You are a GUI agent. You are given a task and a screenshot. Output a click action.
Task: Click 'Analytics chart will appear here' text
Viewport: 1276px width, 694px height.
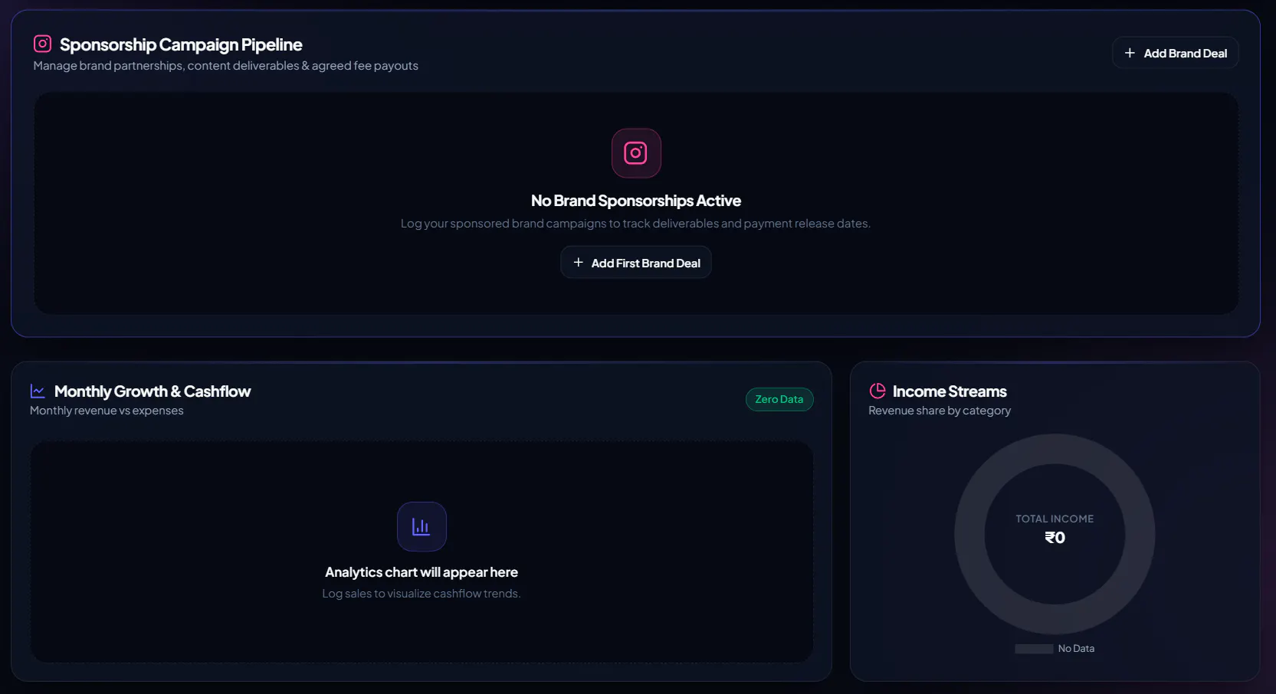coord(422,572)
